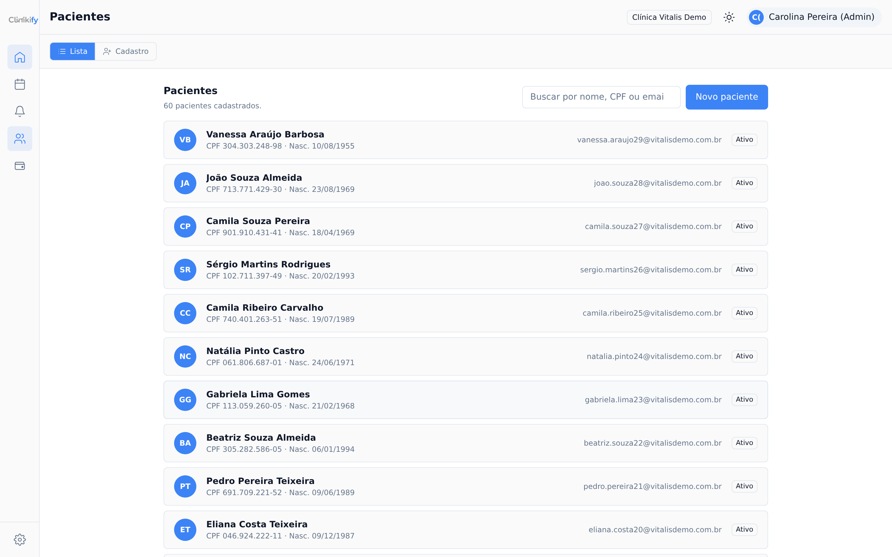Open patient Beatriz Souza Almeida
Viewport: 892px width, 557px height.
[x=466, y=443]
